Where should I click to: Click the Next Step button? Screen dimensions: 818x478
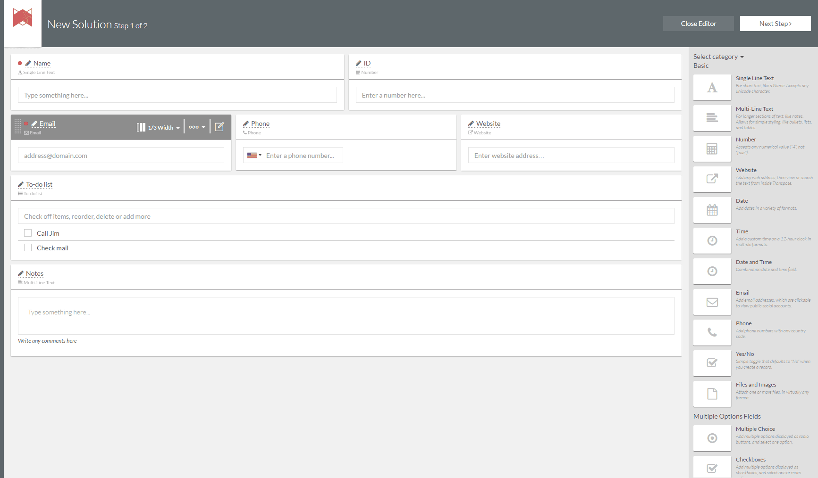tap(776, 24)
